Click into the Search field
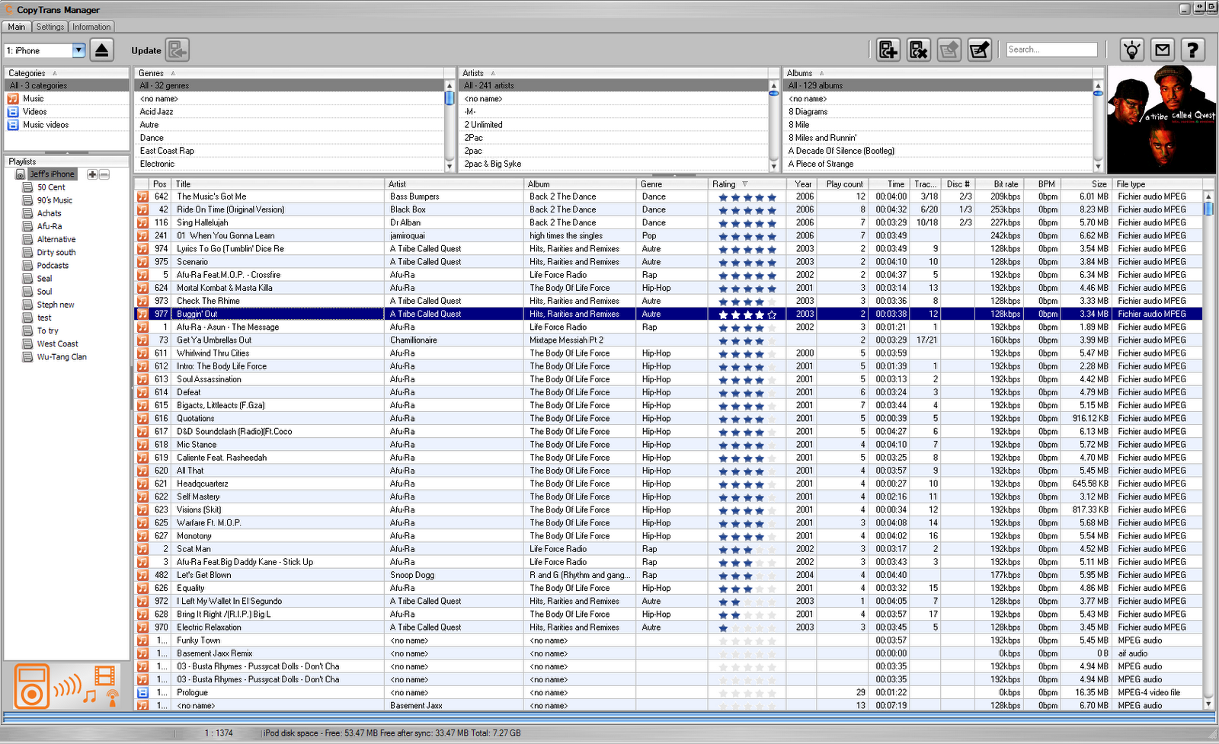1219x744 pixels. pyautogui.click(x=1051, y=49)
